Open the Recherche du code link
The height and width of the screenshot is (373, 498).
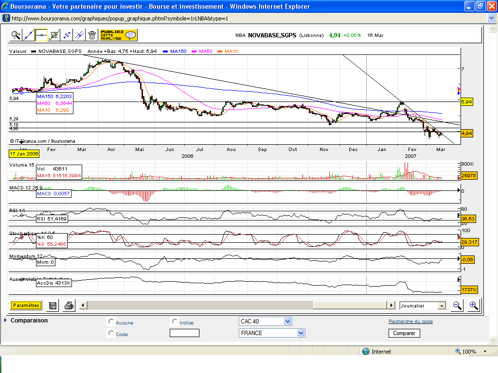coord(410,322)
